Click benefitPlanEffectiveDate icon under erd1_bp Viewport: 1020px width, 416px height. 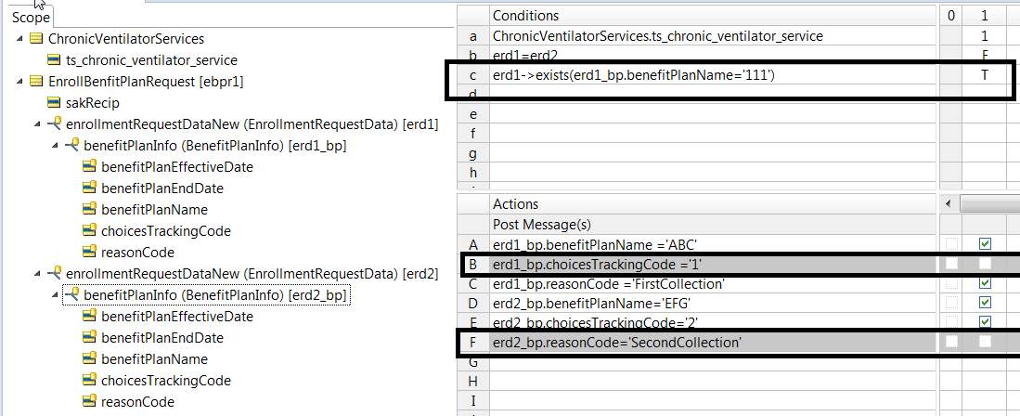(89, 166)
